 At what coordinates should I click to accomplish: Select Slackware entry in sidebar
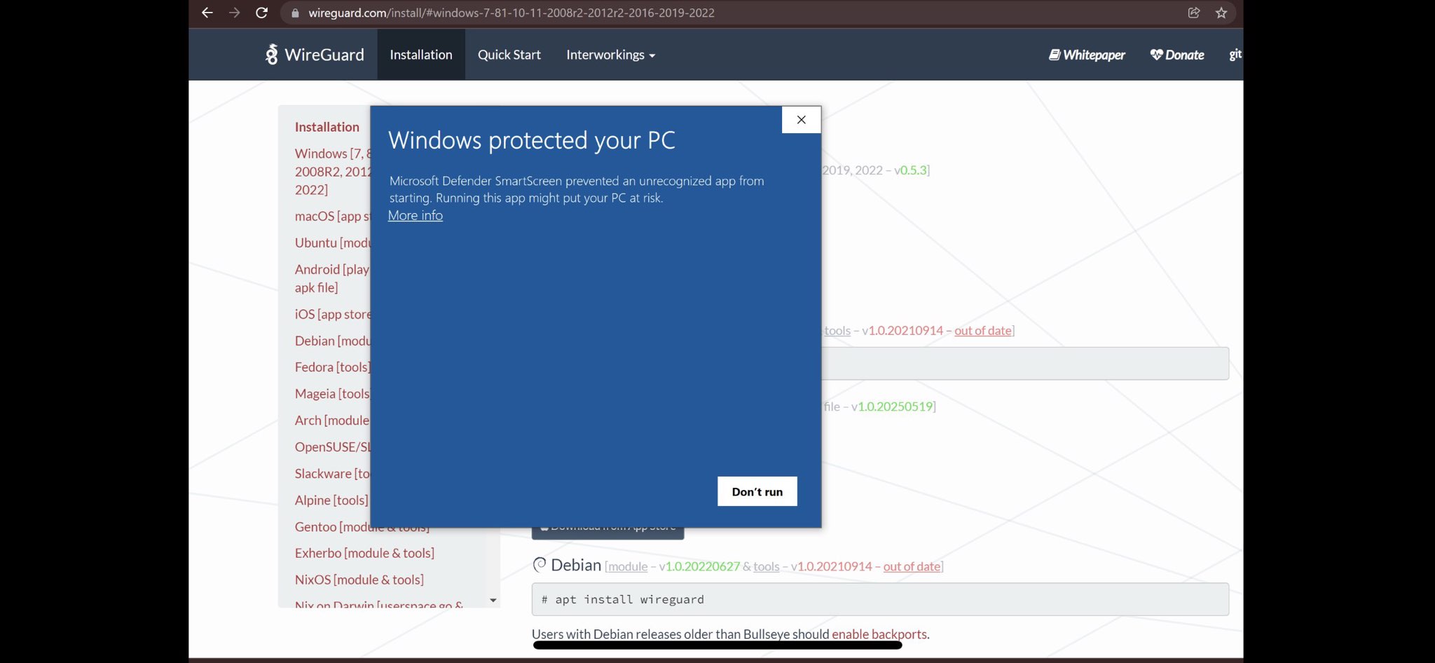tap(332, 474)
